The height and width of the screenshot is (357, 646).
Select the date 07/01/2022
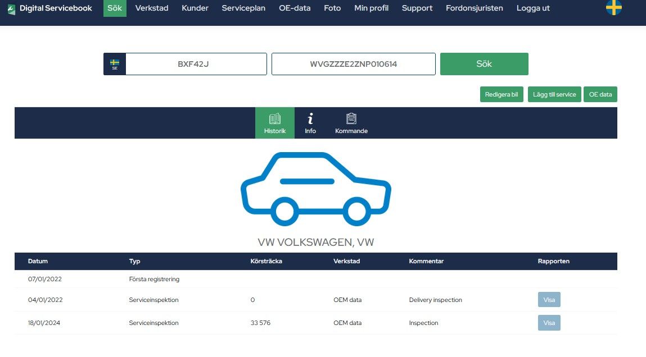[45, 279]
